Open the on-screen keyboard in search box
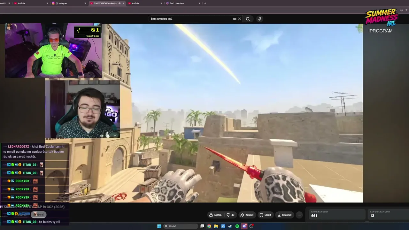The height and width of the screenshot is (230, 409). (x=235, y=19)
